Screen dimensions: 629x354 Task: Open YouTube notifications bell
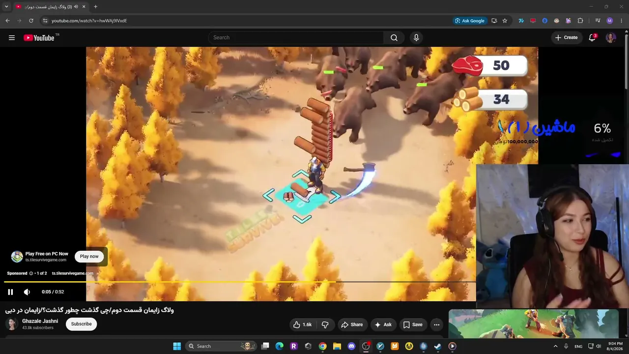[592, 38]
